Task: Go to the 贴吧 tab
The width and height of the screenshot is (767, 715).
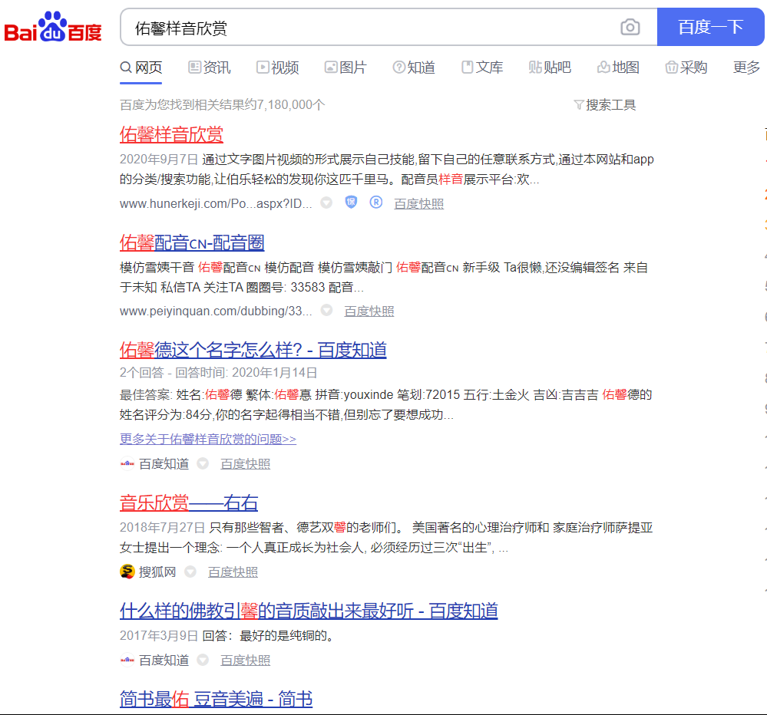Action: coord(550,68)
